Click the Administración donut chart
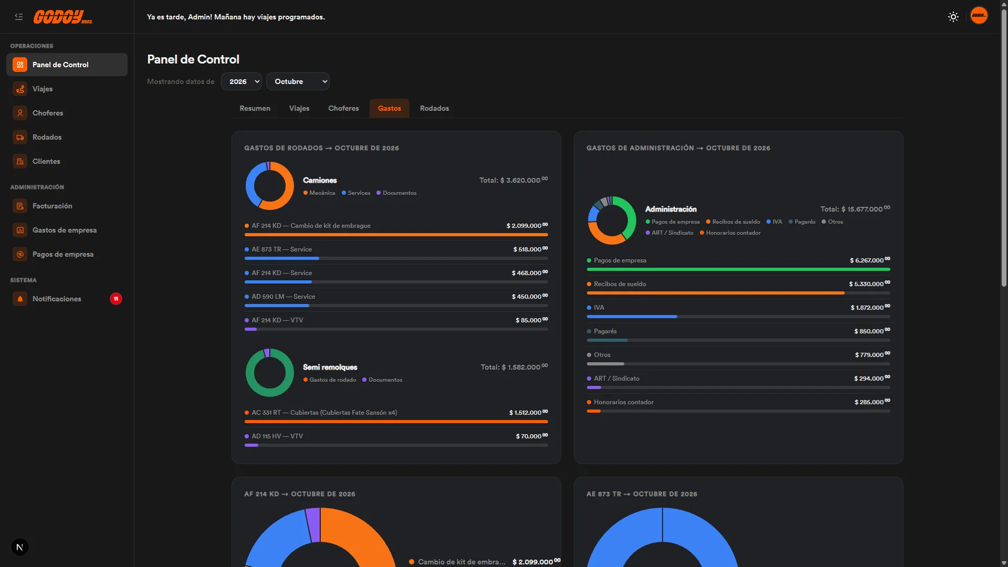Screen dimensions: 1008x567 pos(612,220)
